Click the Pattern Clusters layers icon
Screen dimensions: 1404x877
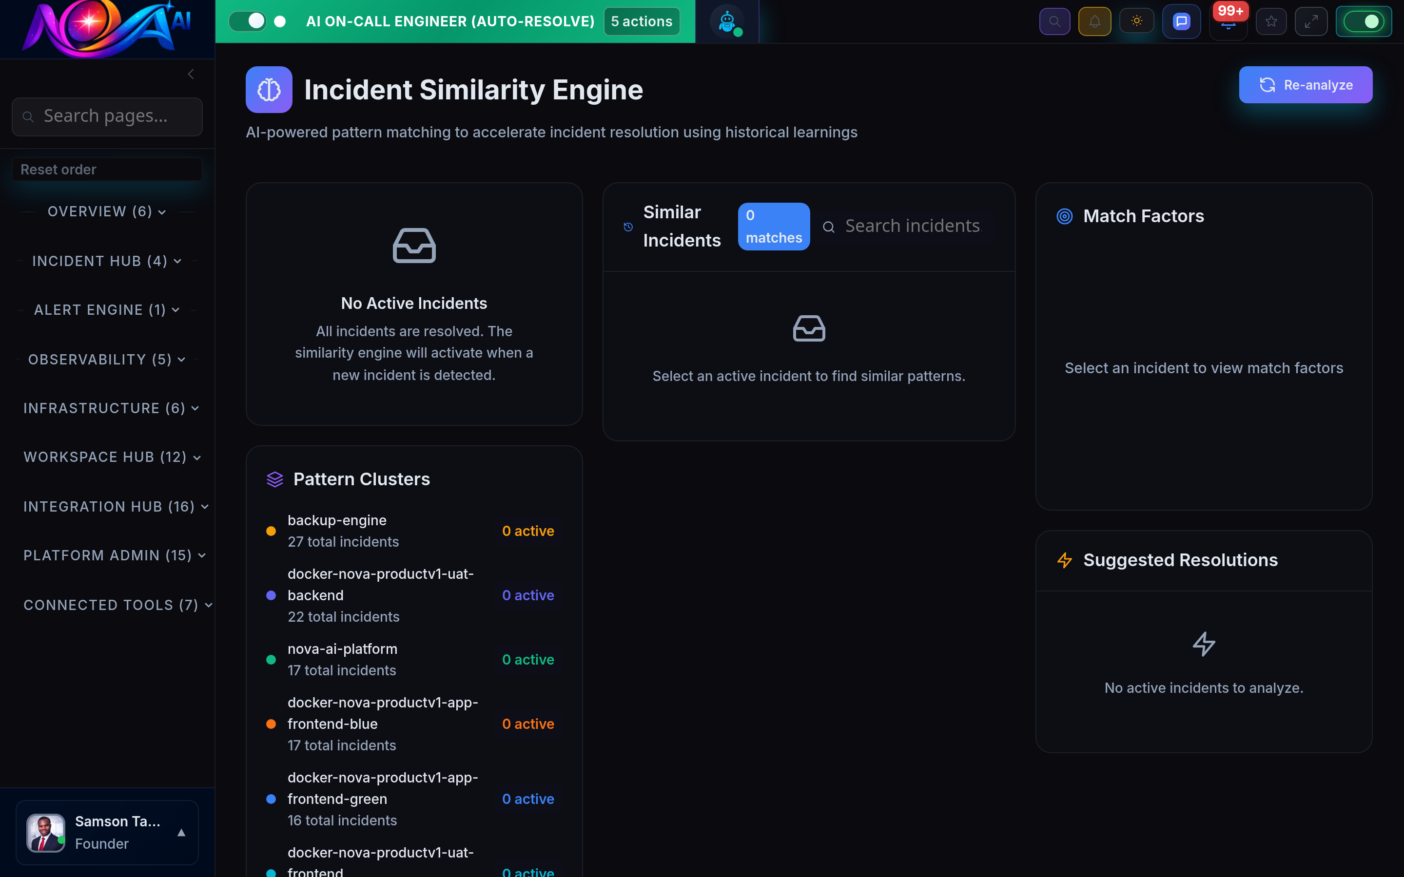coord(275,478)
